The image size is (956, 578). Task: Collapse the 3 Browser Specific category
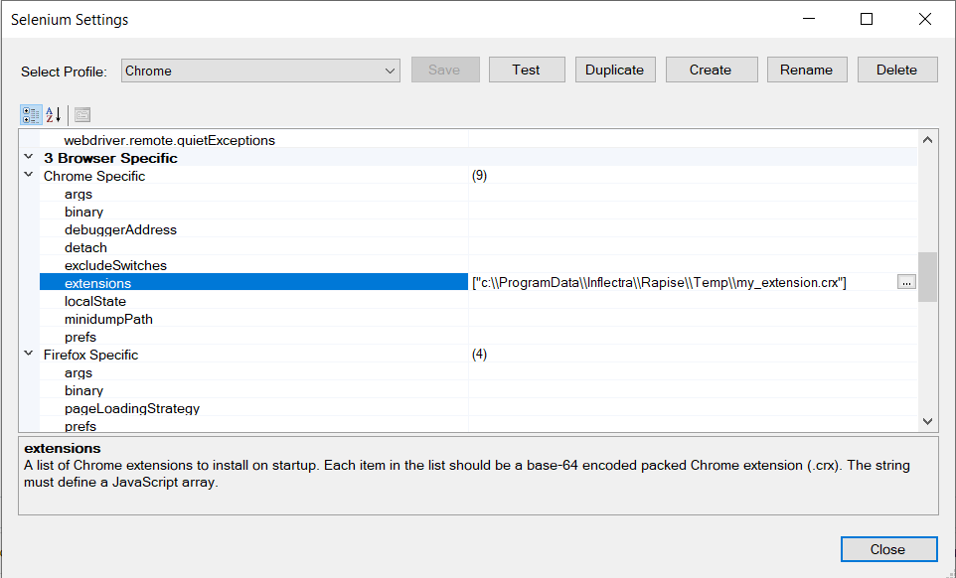[x=28, y=158]
